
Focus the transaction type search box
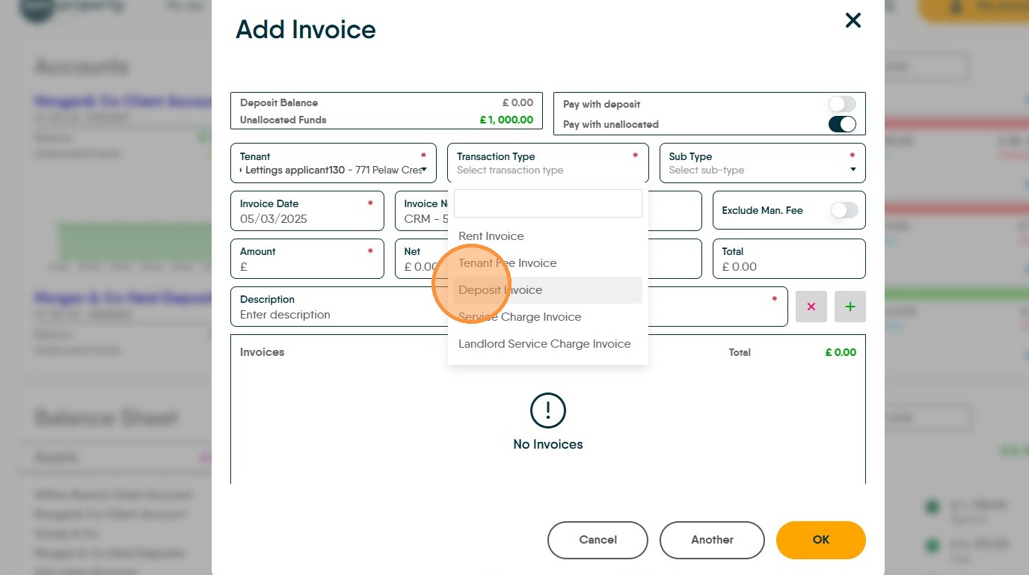point(547,203)
